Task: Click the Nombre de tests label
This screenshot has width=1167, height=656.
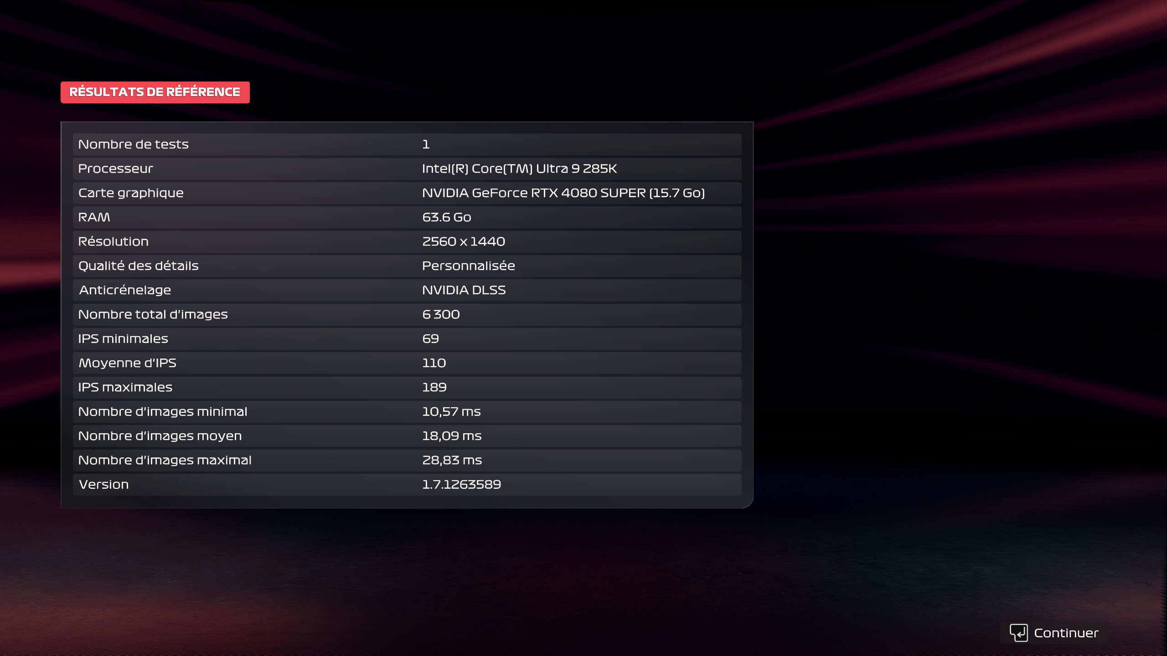Action: [x=133, y=144]
